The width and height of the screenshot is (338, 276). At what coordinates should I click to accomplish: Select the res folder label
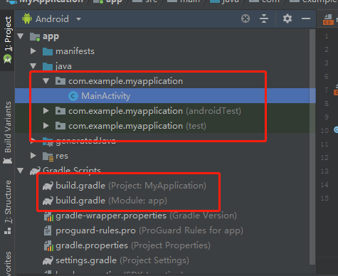point(62,156)
